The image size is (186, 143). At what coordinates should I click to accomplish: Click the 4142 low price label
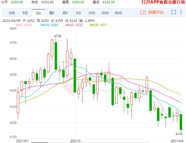point(179,134)
